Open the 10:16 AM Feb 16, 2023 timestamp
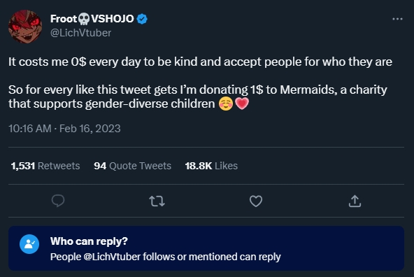The image size is (414, 277). pos(64,129)
